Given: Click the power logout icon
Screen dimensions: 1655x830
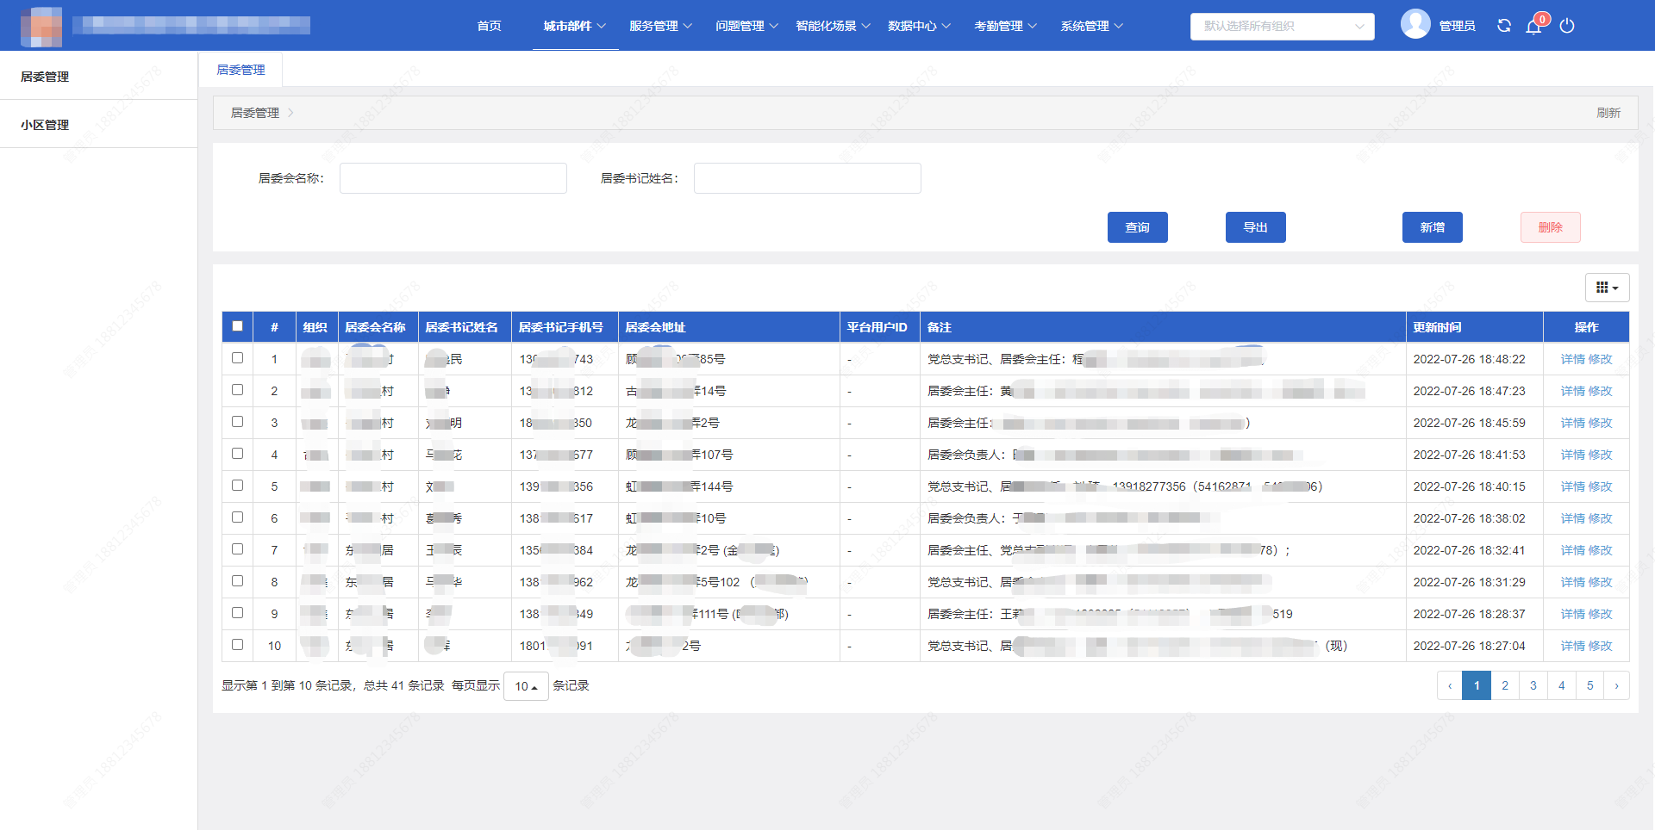Looking at the screenshot, I should (1567, 26).
